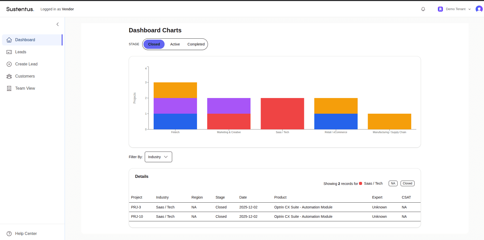Open Team View page
The height and width of the screenshot is (240, 484).
pyautogui.click(x=32, y=88)
